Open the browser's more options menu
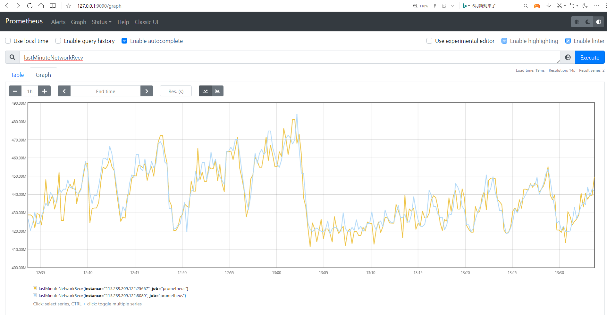 pos(596,6)
